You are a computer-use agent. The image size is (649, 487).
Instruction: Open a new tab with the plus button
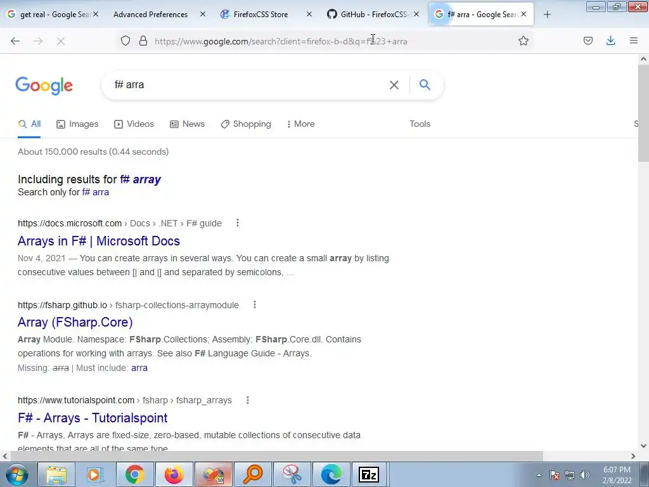pos(547,15)
